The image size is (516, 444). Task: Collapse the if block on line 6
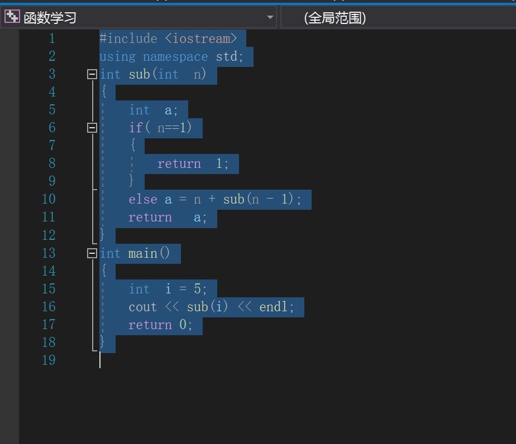91,127
